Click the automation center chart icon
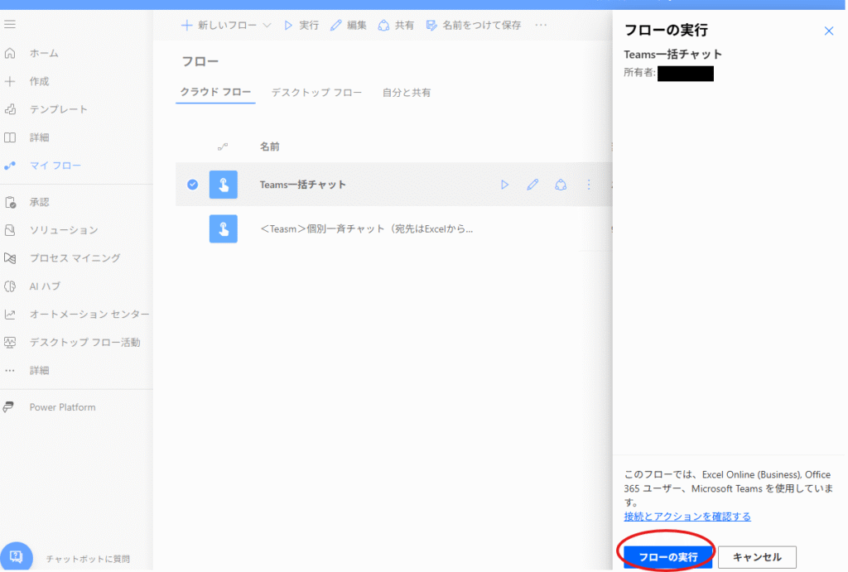 [x=10, y=314]
